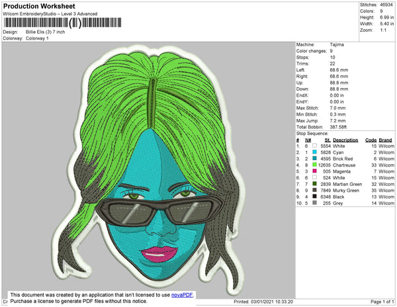The height and width of the screenshot is (307, 397).
Task: Select the Grey color swatch
Action: [314, 202]
